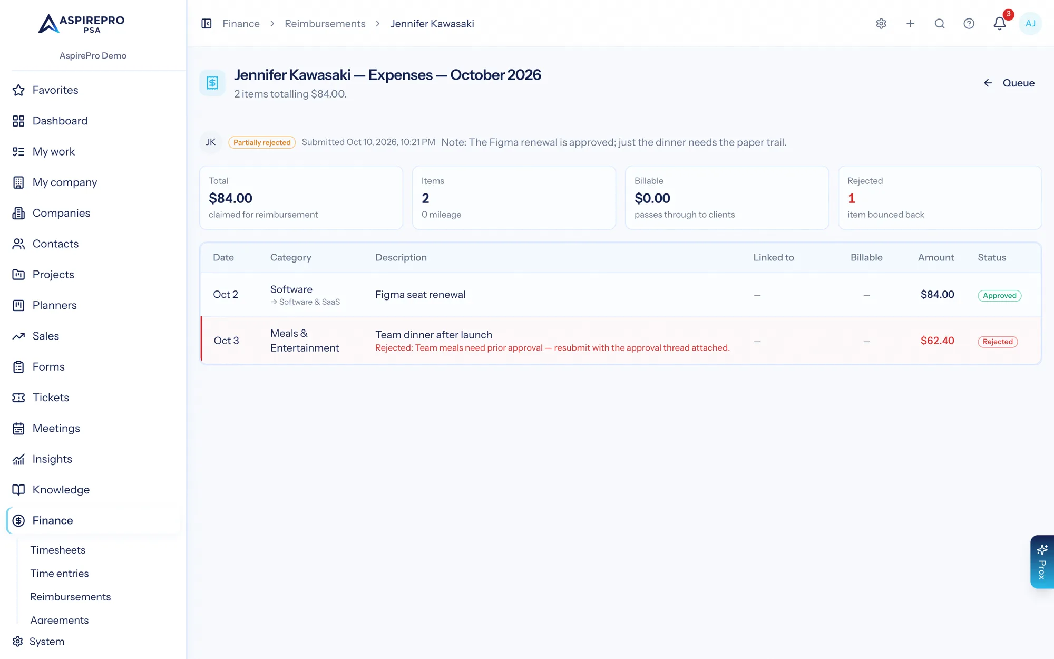Click the Partially rejected status badge
1054x659 pixels.
click(x=262, y=142)
